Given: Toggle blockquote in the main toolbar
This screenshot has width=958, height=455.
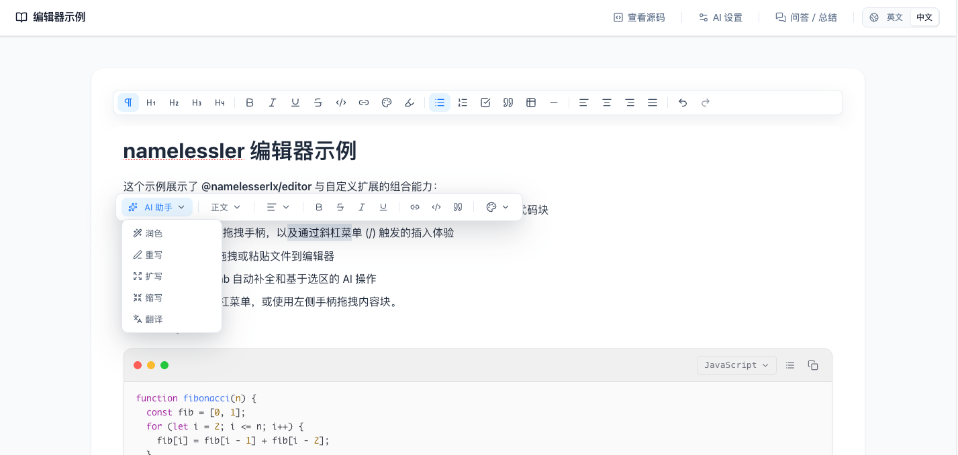Looking at the screenshot, I should (508, 103).
